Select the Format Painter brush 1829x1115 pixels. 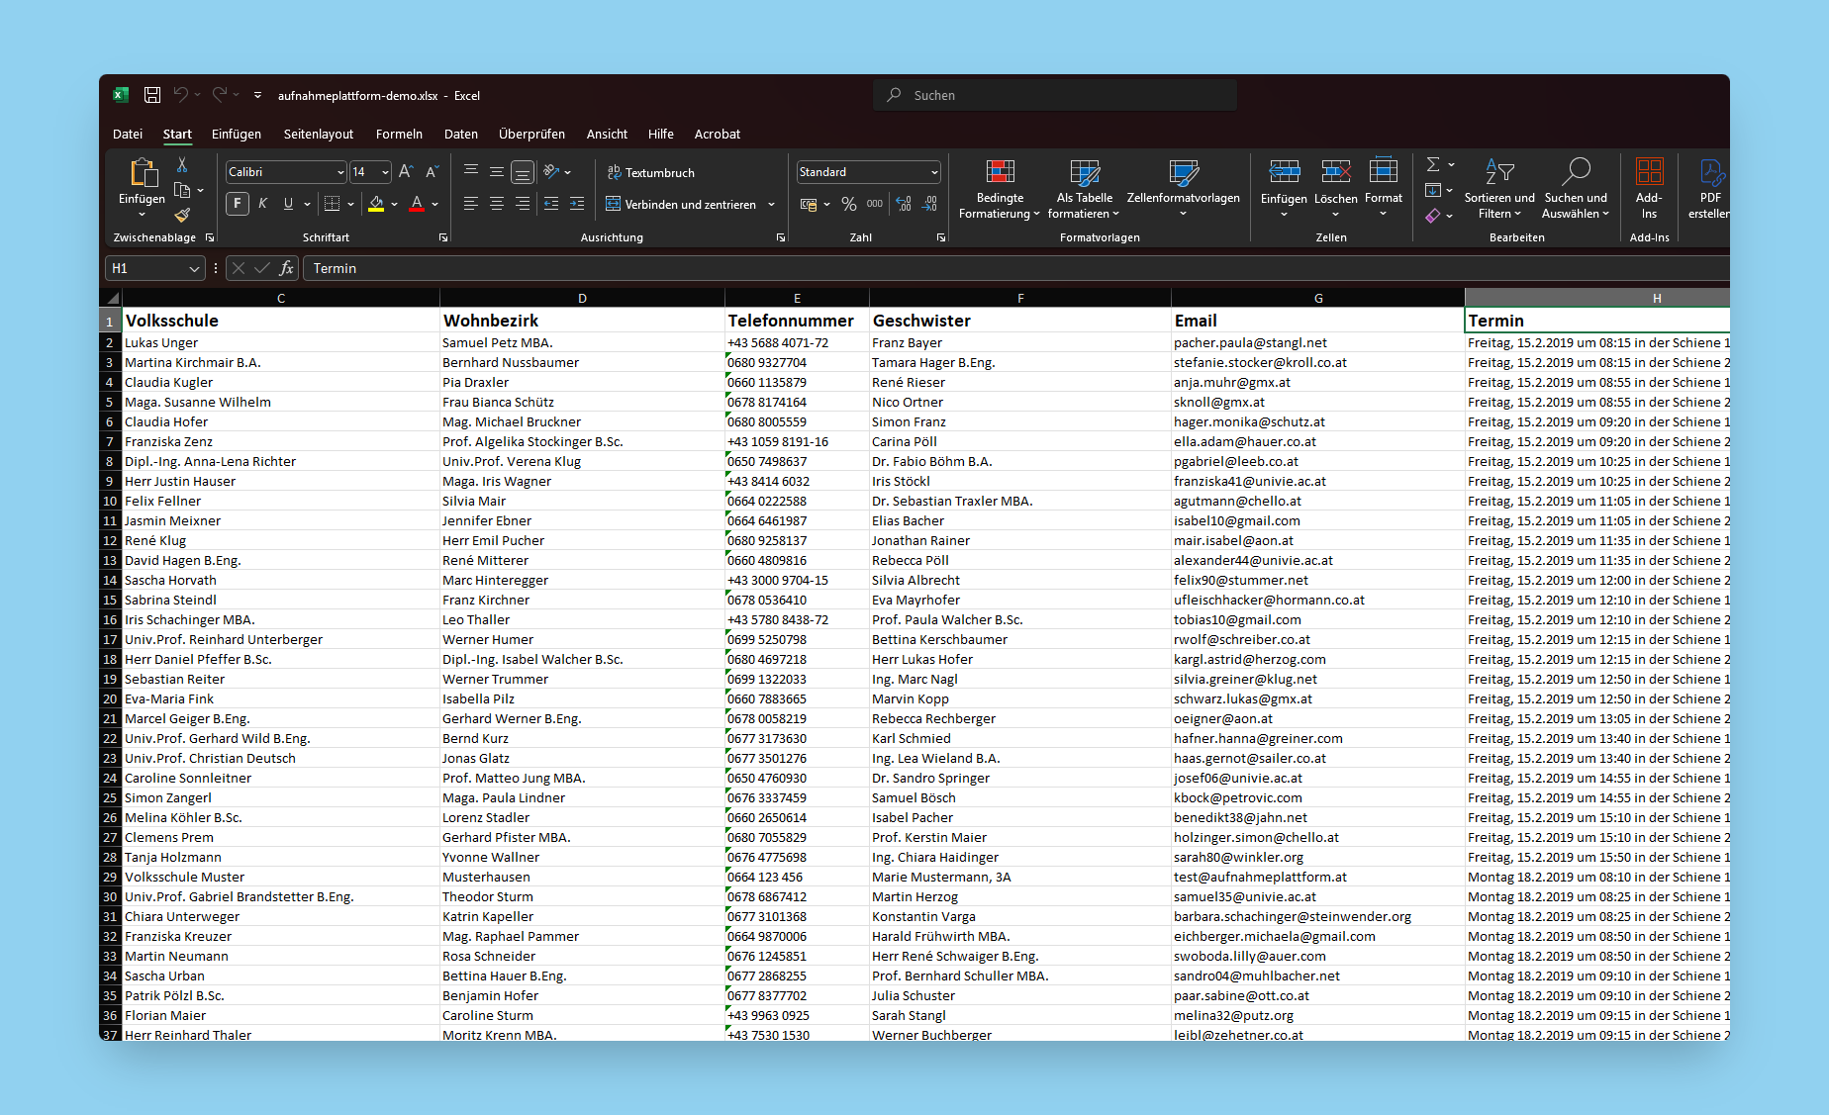click(182, 215)
